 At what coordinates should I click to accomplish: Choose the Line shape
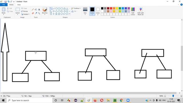(x=51, y=9)
